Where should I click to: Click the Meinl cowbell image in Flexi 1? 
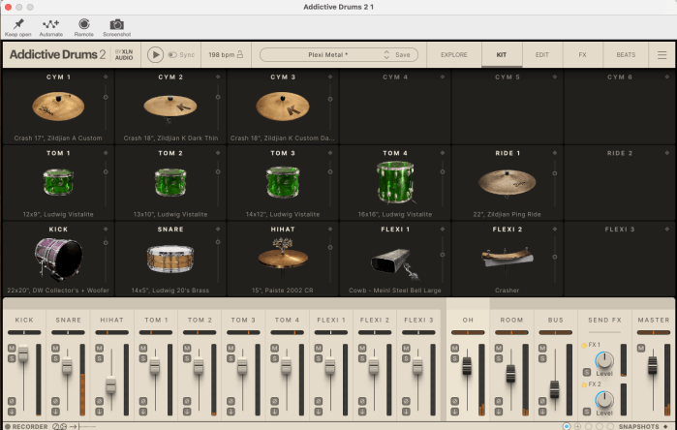pos(394,257)
